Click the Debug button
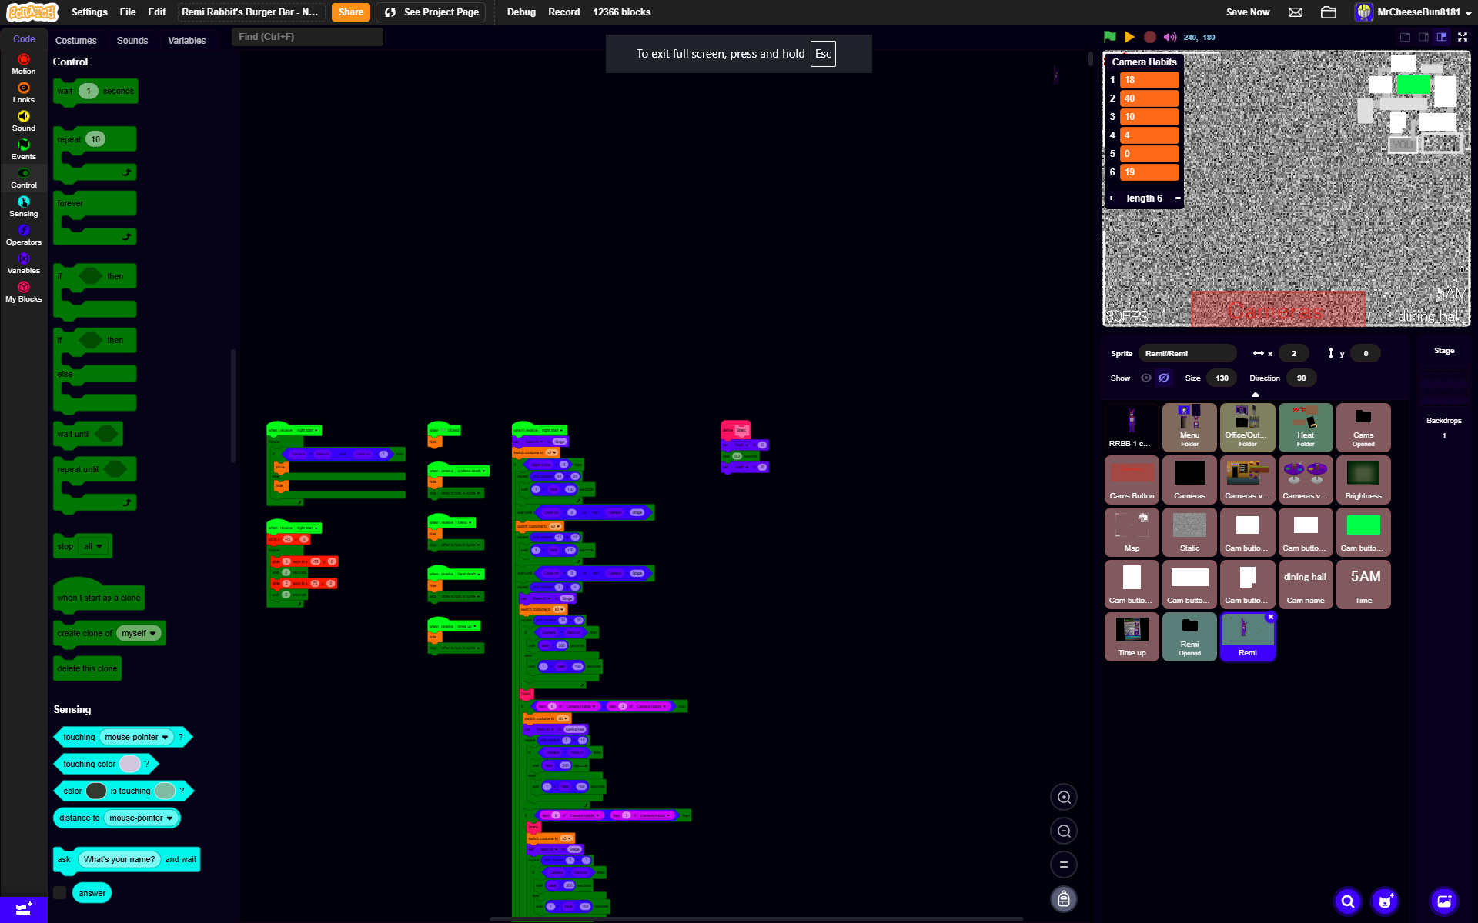This screenshot has width=1478, height=923. tap(521, 12)
